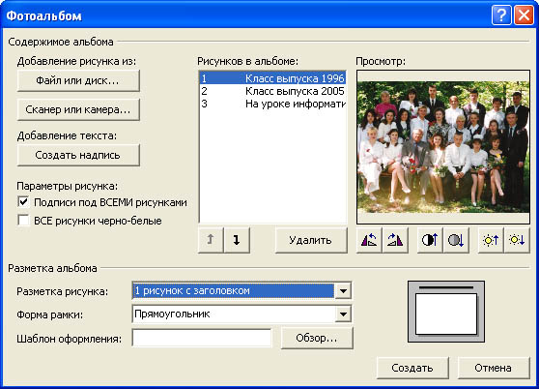Select list item 'Класс выпуска 2005'
Image resolution: width=539 pixels, height=389 pixels.
tap(272, 91)
